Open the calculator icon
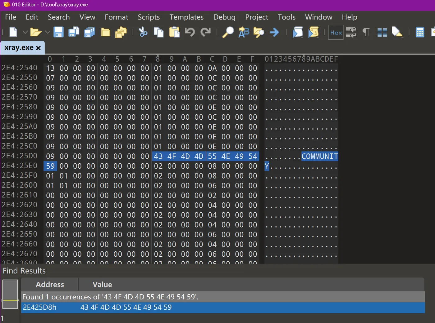 (x=420, y=32)
